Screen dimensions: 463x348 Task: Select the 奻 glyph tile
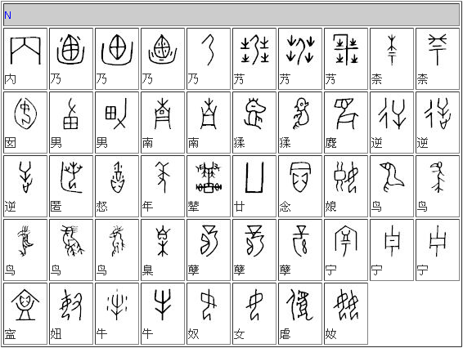(x=346, y=314)
